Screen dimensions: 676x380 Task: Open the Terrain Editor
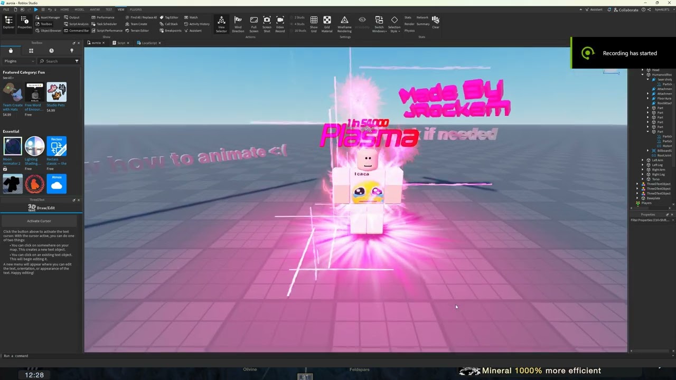pyautogui.click(x=137, y=31)
